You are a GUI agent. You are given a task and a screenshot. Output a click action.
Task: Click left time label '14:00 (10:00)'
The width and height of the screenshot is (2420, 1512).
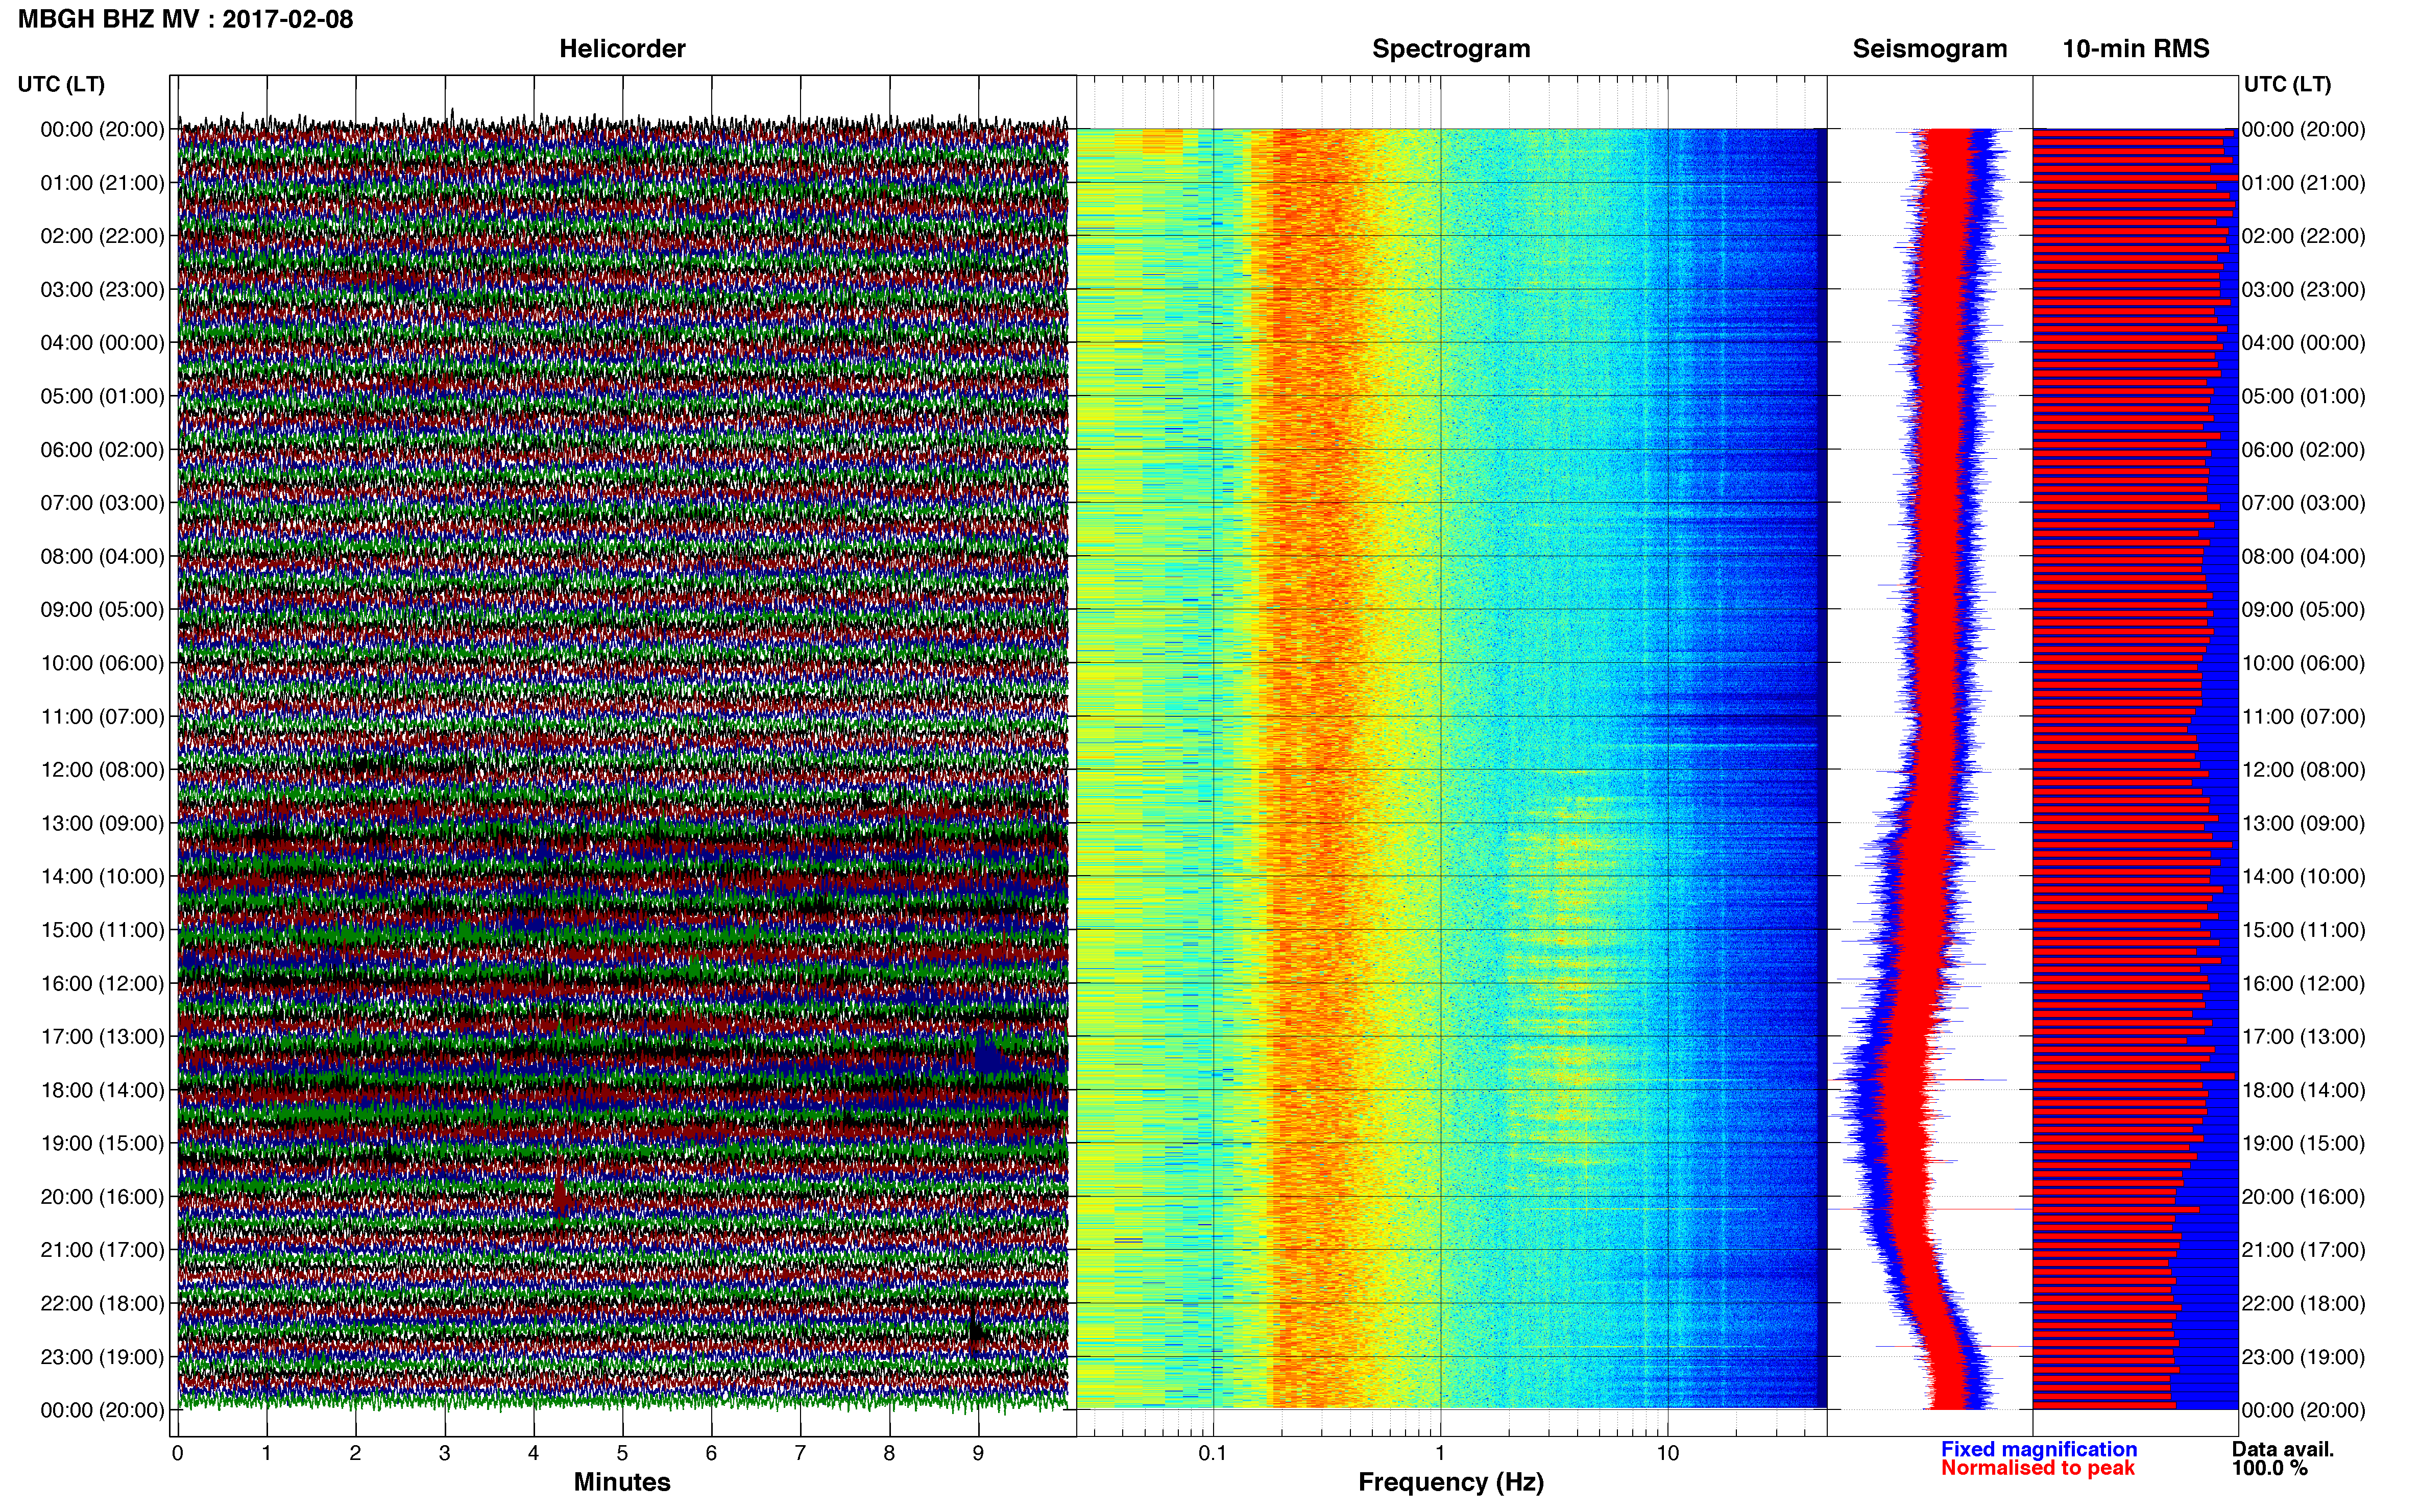(x=102, y=877)
